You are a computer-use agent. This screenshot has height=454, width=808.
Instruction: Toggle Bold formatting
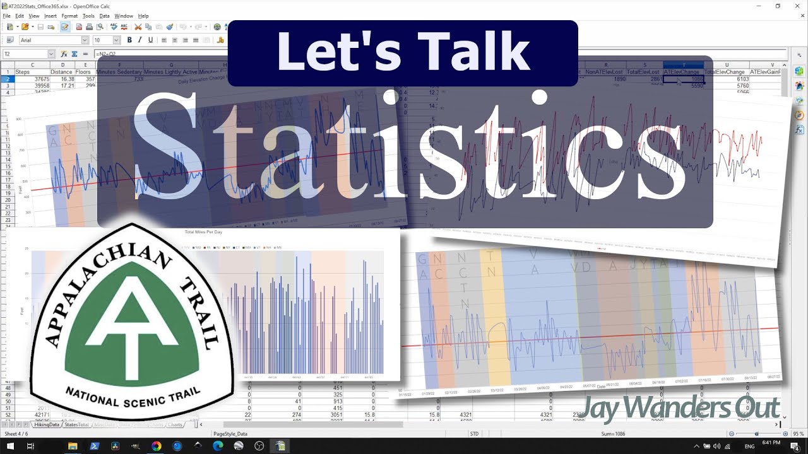click(129, 40)
